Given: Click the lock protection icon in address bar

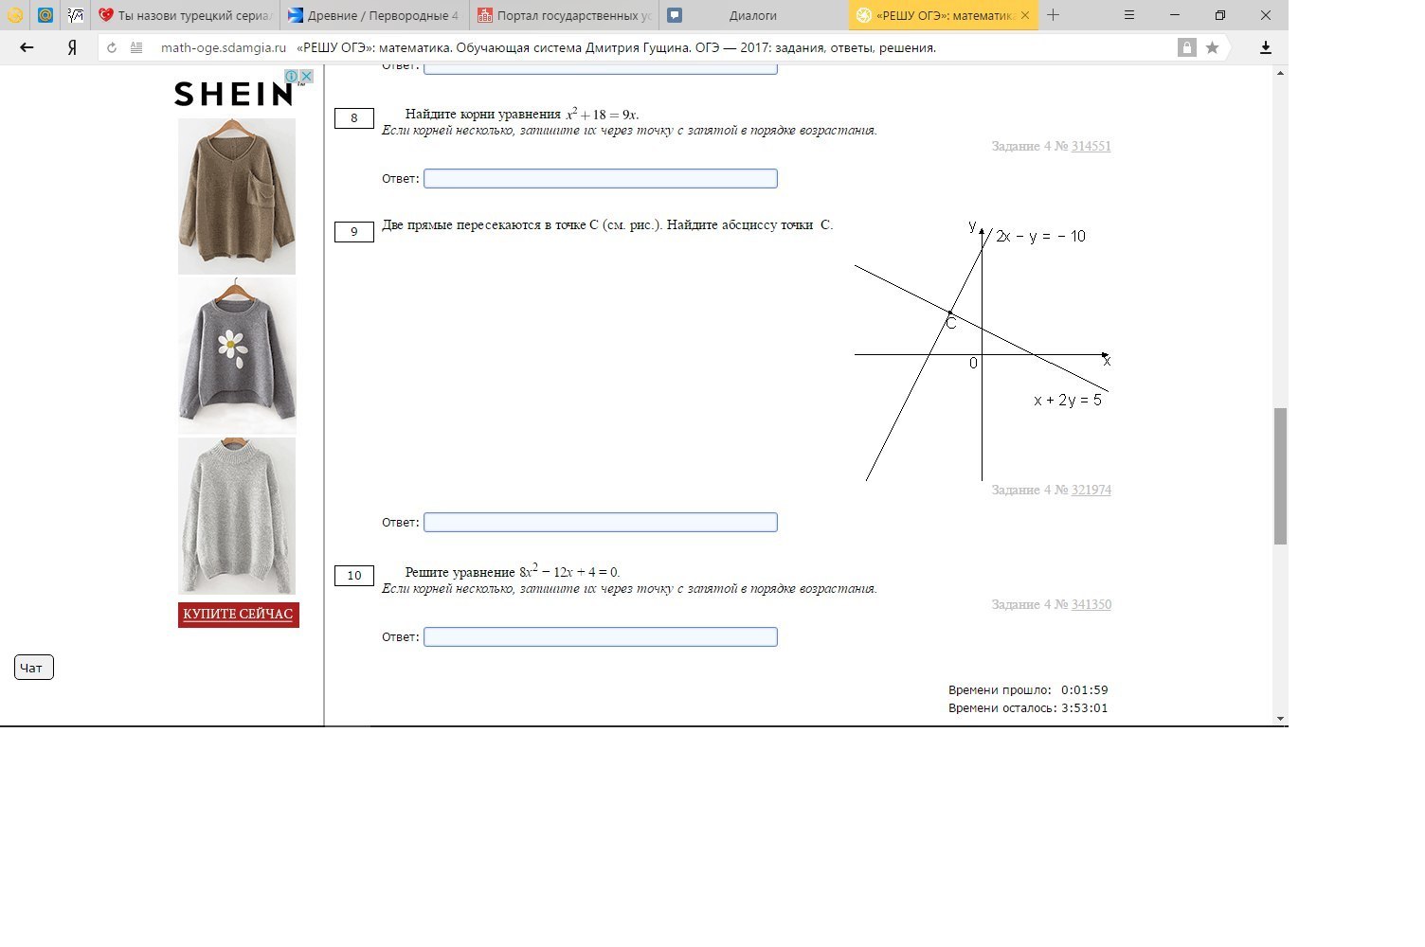Looking at the screenshot, I should tap(1186, 47).
